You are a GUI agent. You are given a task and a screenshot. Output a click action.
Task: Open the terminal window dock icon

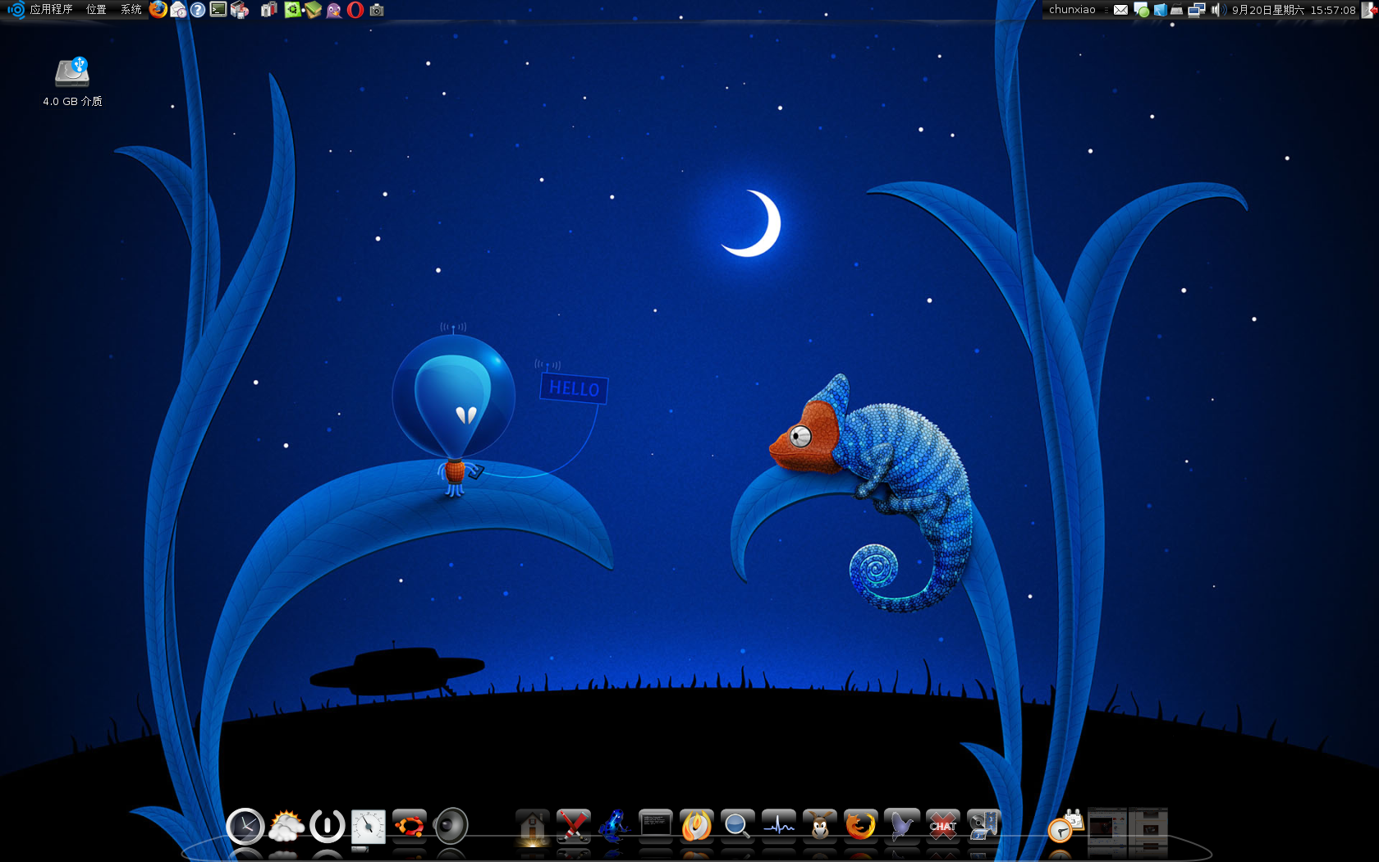pyautogui.click(x=655, y=825)
